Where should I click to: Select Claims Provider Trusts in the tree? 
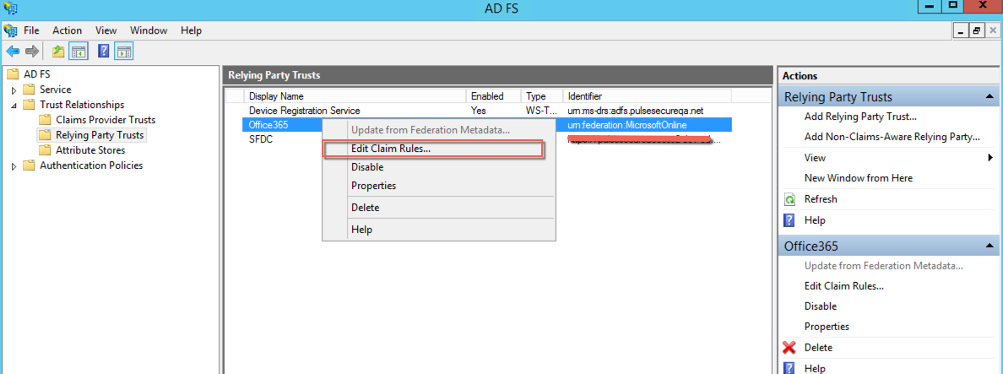point(106,120)
